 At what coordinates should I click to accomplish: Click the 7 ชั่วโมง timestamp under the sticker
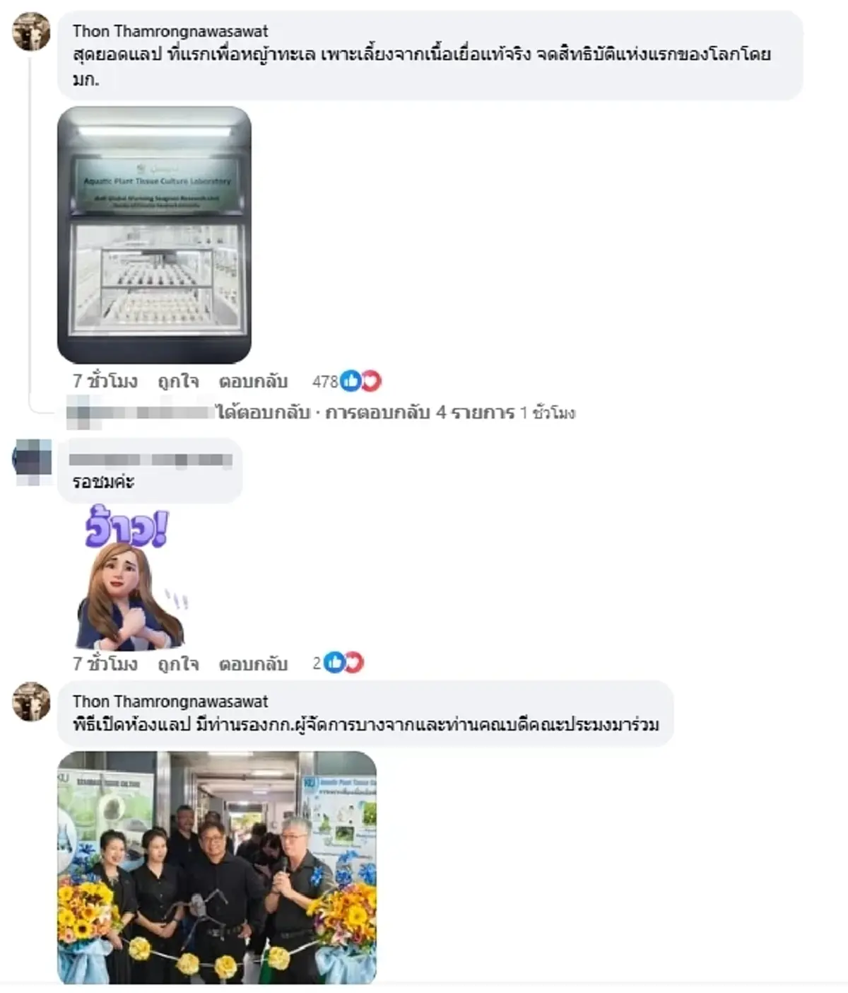point(105,663)
